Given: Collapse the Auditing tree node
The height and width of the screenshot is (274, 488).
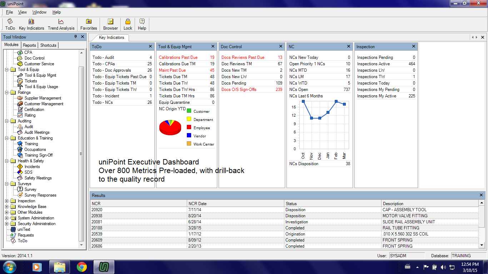Looking at the screenshot, I should [x=7, y=121].
